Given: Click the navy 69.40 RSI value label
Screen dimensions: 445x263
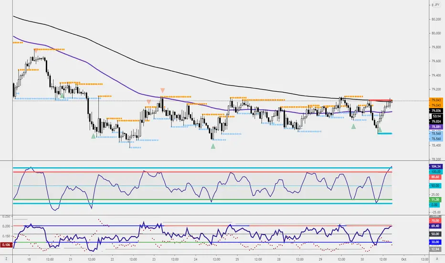Looking at the screenshot, I should [435, 226].
